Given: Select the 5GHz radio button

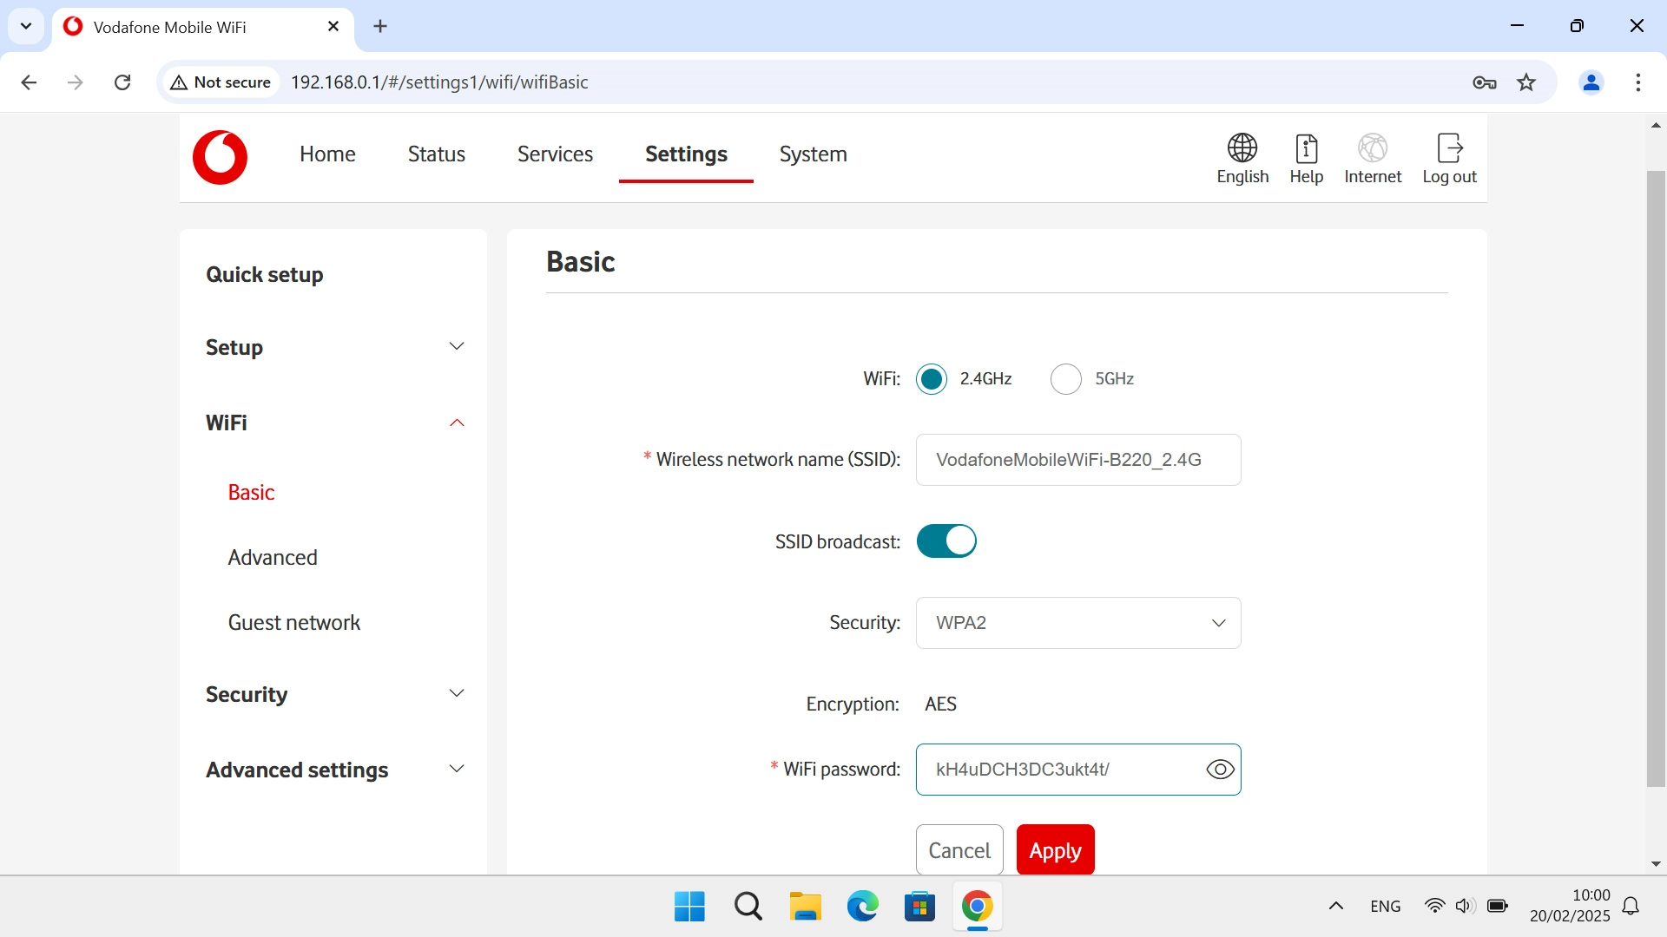Looking at the screenshot, I should [x=1065, y=379].
